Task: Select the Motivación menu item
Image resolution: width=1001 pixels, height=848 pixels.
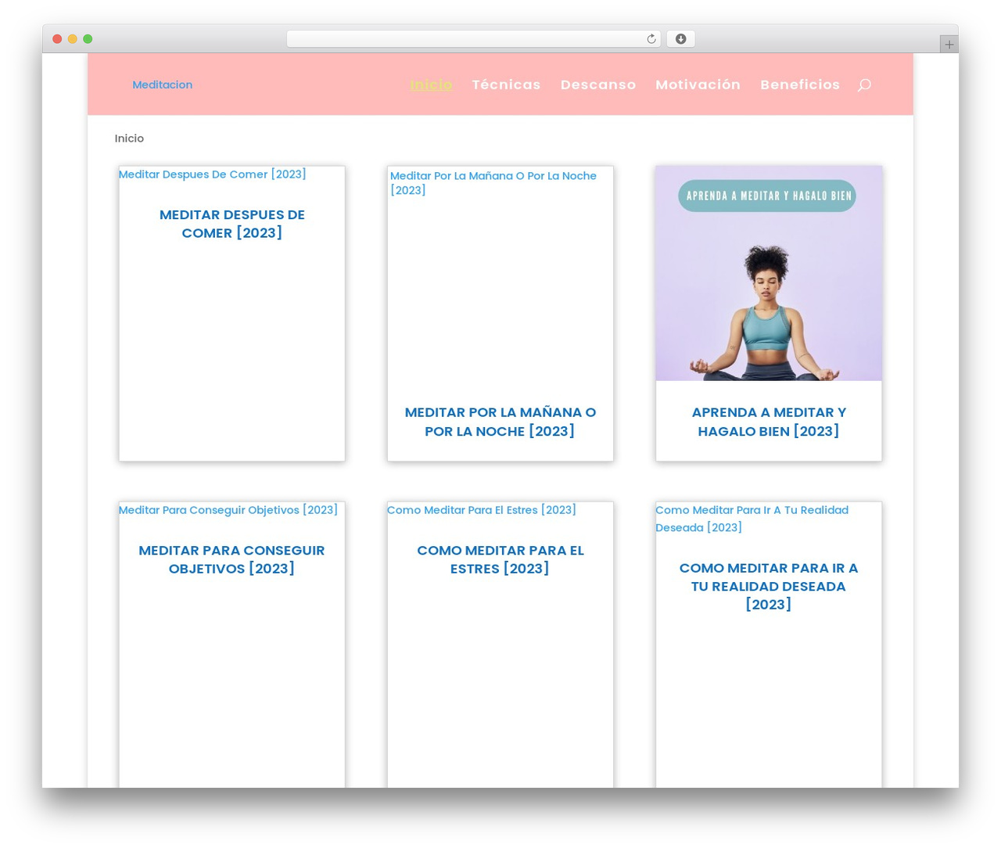Action: (x=698, y=84)
